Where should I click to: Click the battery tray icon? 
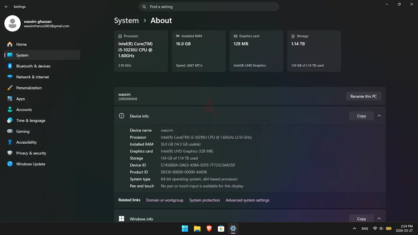click(389, 229)
